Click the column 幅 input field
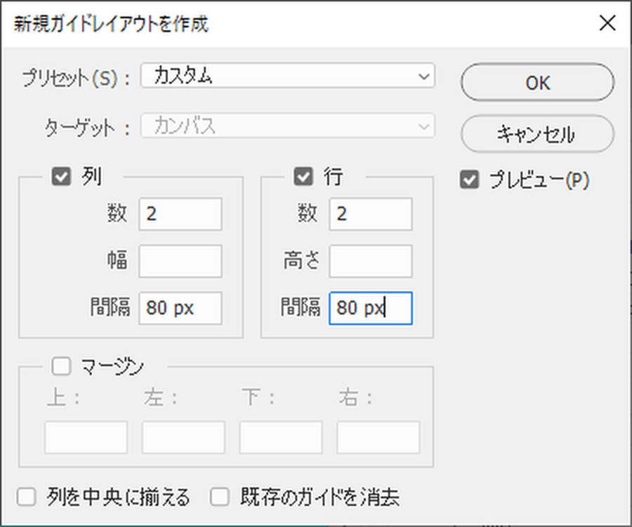The width and height of the screenshot is (632, 527). pos(180,261)
